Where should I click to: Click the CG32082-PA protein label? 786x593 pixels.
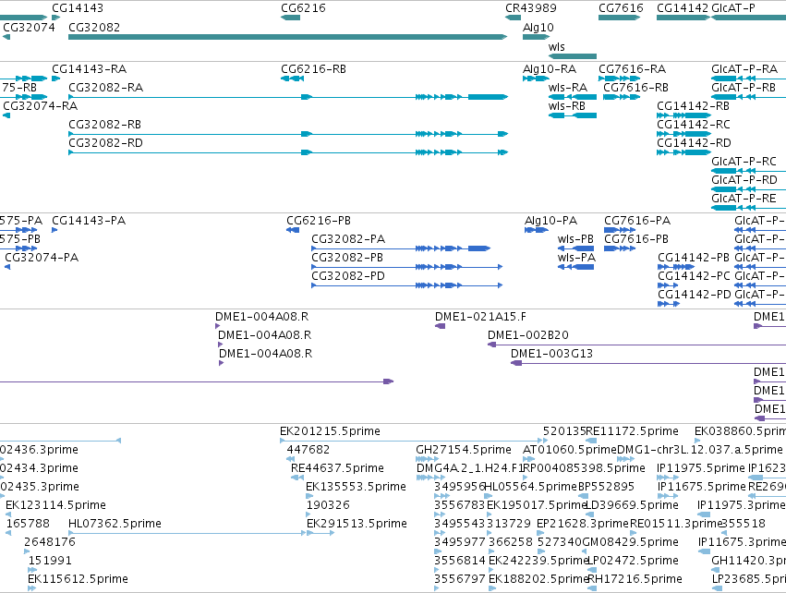(348, 239)
